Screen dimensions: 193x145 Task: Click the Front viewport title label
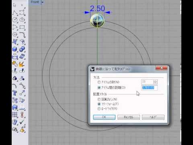[x=35, y=2]
